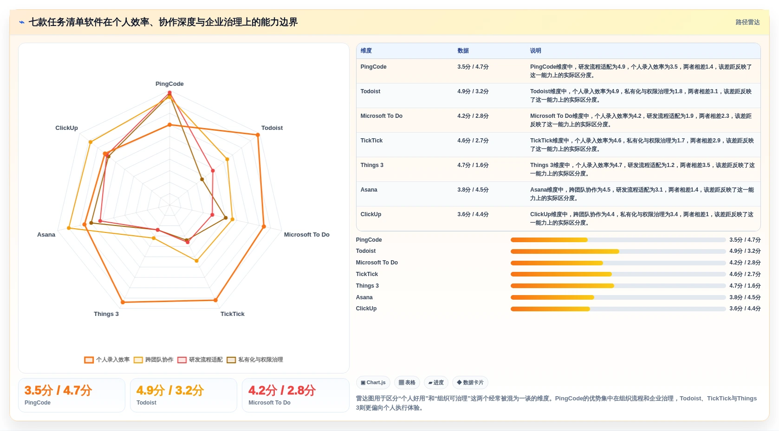Click the 数据 column header
The image size is (779, 431).
(463, 51)
